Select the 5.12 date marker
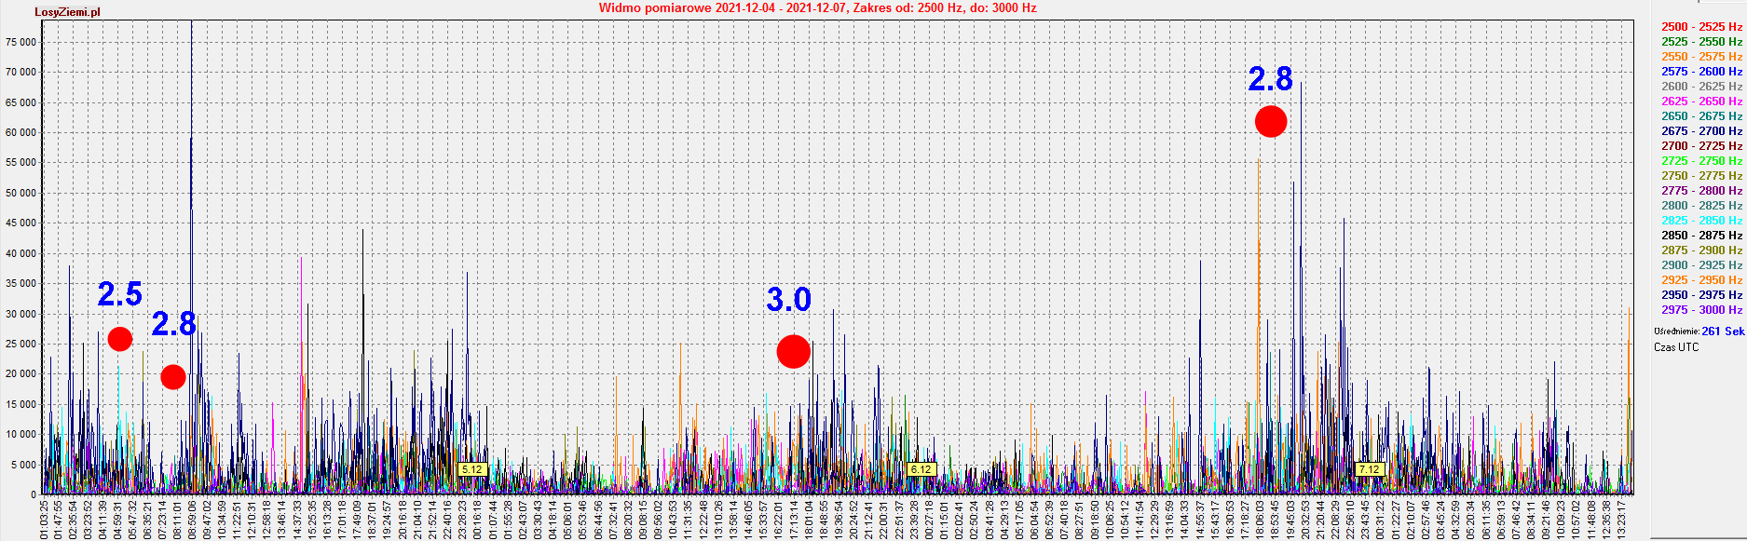Image resolution: width=1747 pixels, height=541 pixels. tap(472, 469)
